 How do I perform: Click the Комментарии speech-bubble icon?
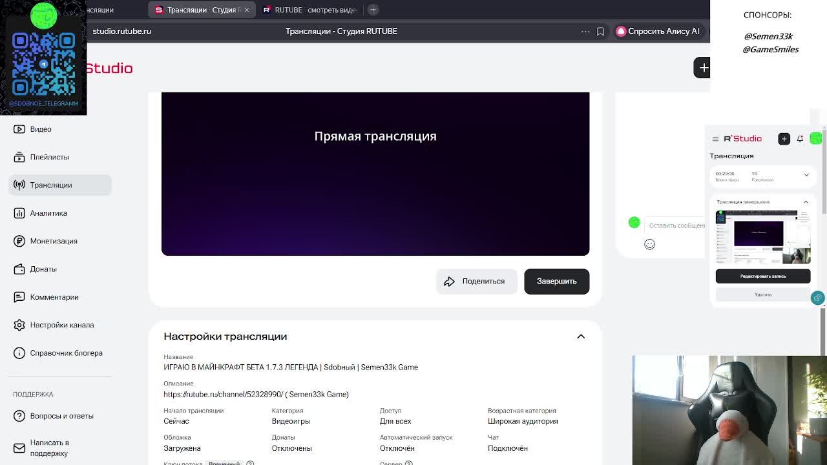click(19, 297)
